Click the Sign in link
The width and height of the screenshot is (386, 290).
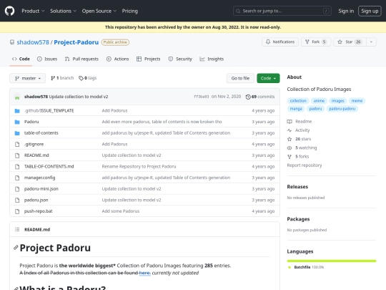pos(346,11)
